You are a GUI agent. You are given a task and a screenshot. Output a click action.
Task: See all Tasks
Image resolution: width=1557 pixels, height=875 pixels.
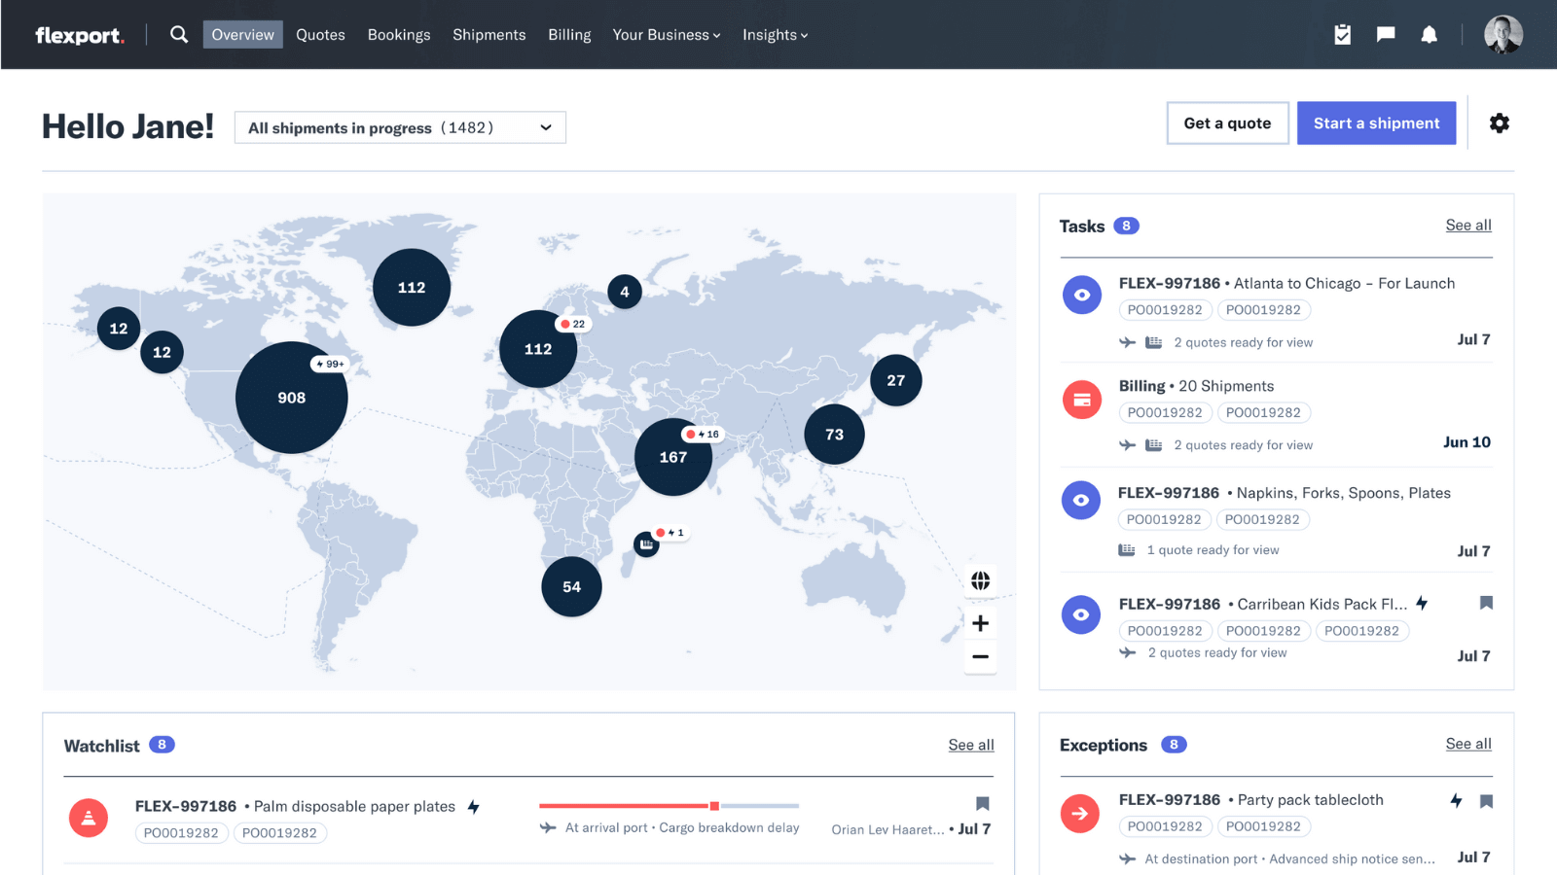[1468, 226]
